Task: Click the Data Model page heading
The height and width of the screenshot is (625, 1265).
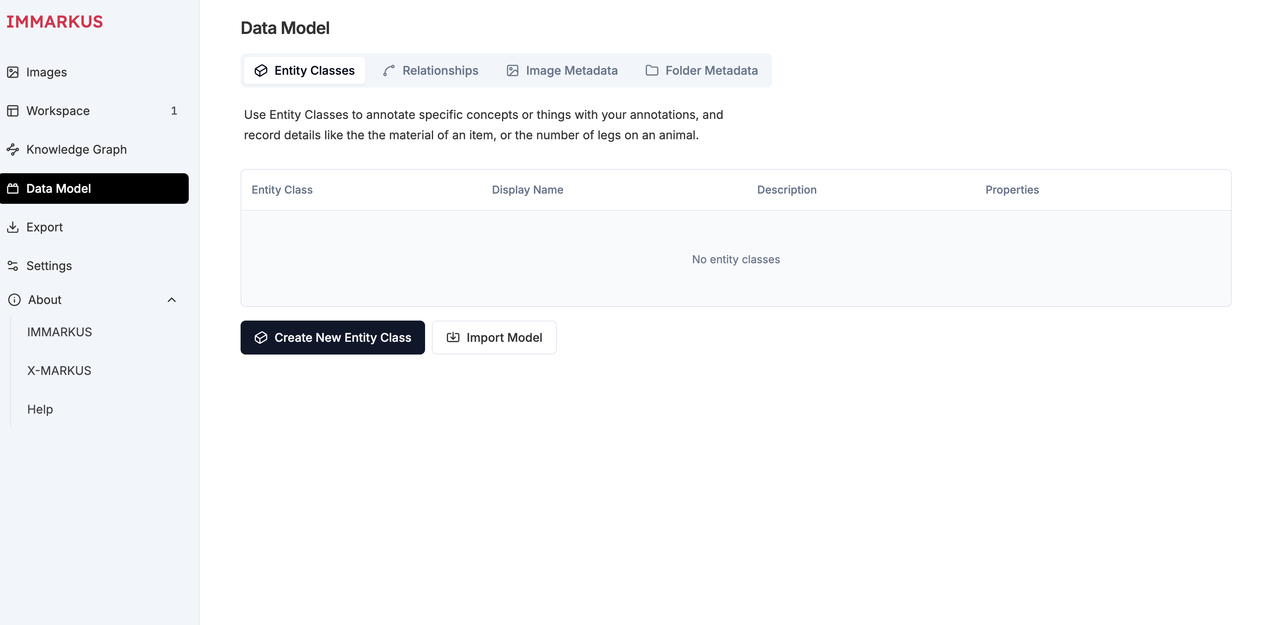Action: click(x=285, y=28)
